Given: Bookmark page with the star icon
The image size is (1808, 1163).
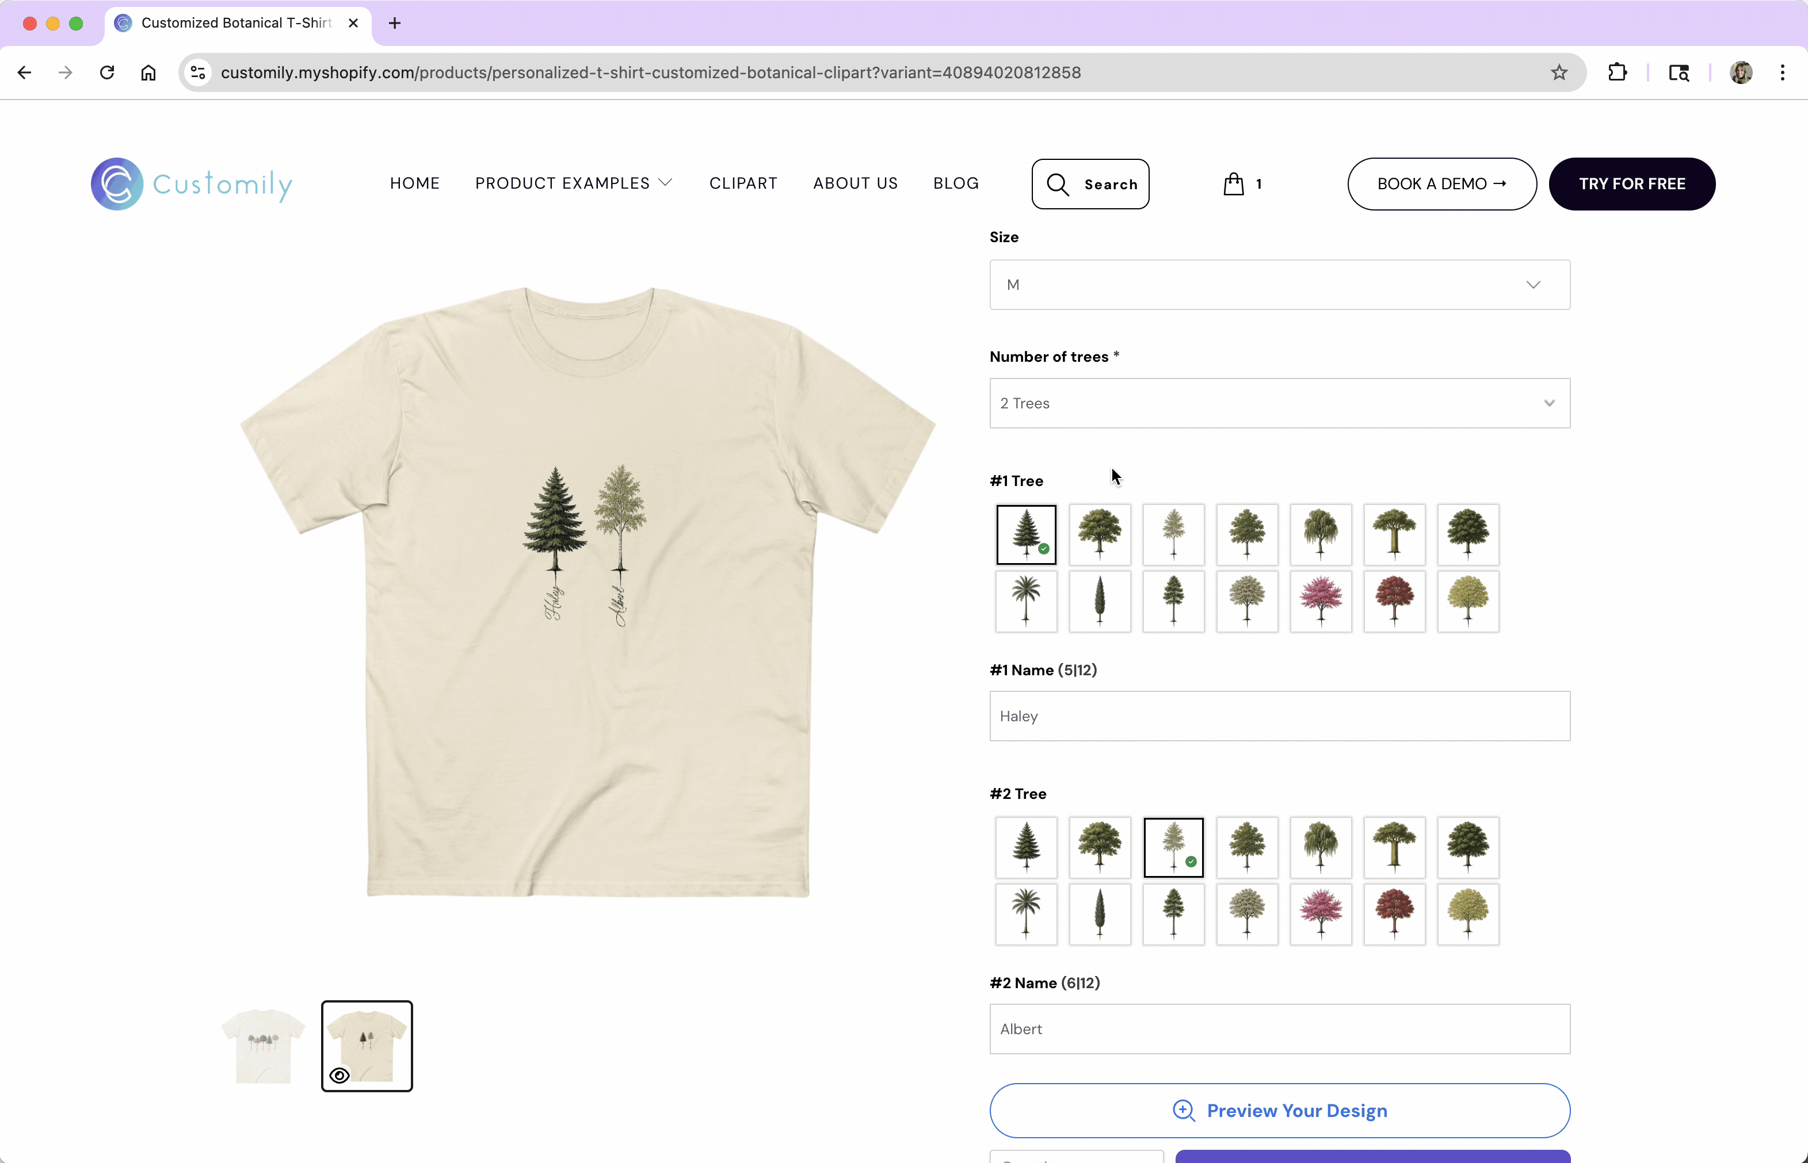Looking at the screenshot, I should (1559, 72).
